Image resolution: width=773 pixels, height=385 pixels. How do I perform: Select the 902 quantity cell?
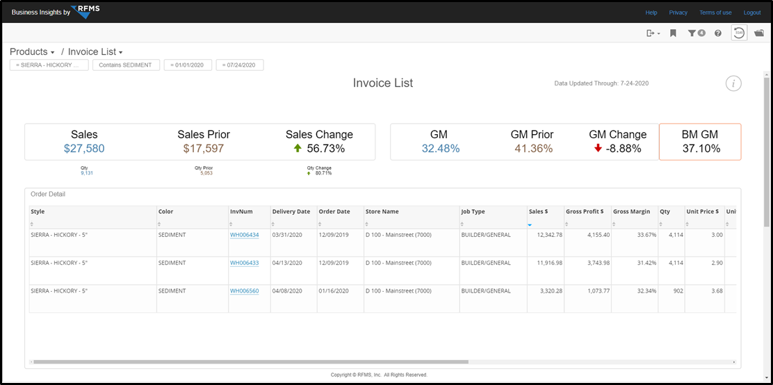click(672, 299)
